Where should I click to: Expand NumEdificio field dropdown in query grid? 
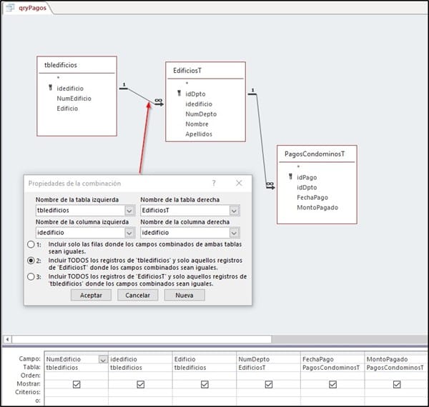[104, 359]
